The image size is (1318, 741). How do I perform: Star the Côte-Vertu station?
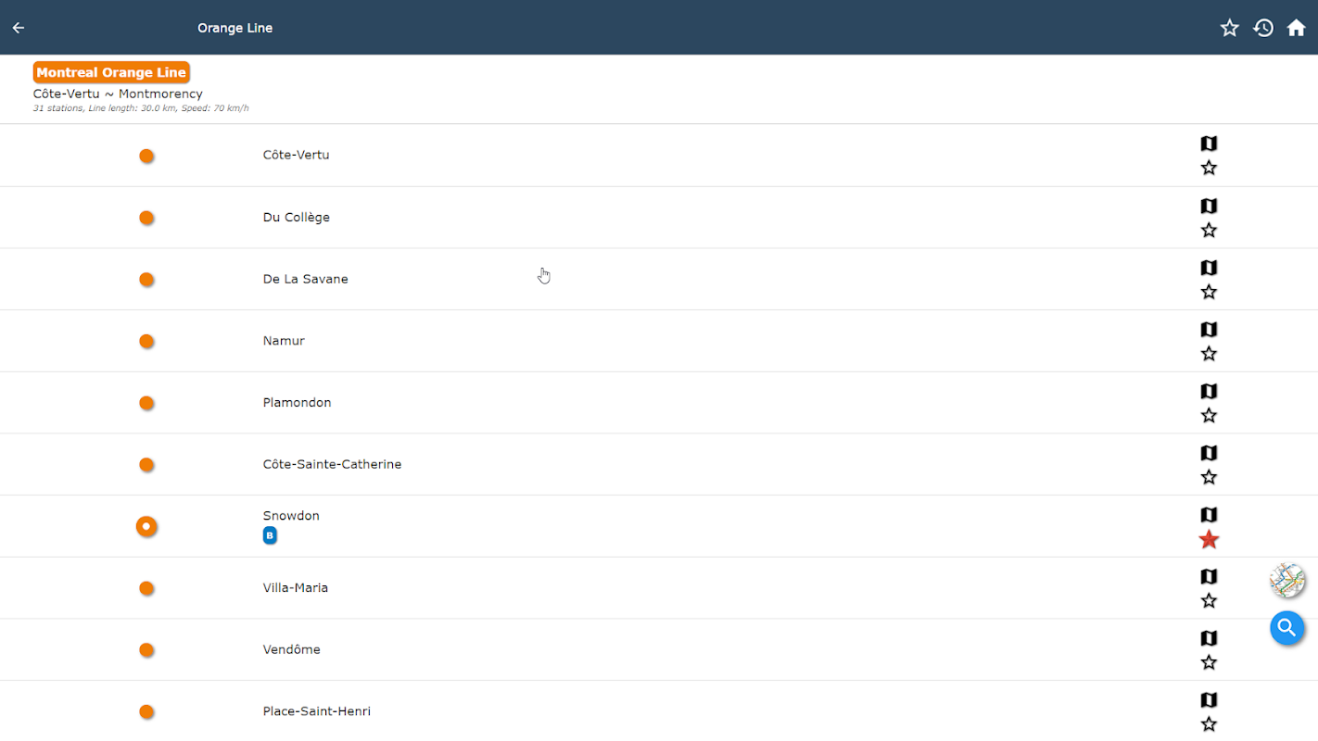tap(1209, 168)
